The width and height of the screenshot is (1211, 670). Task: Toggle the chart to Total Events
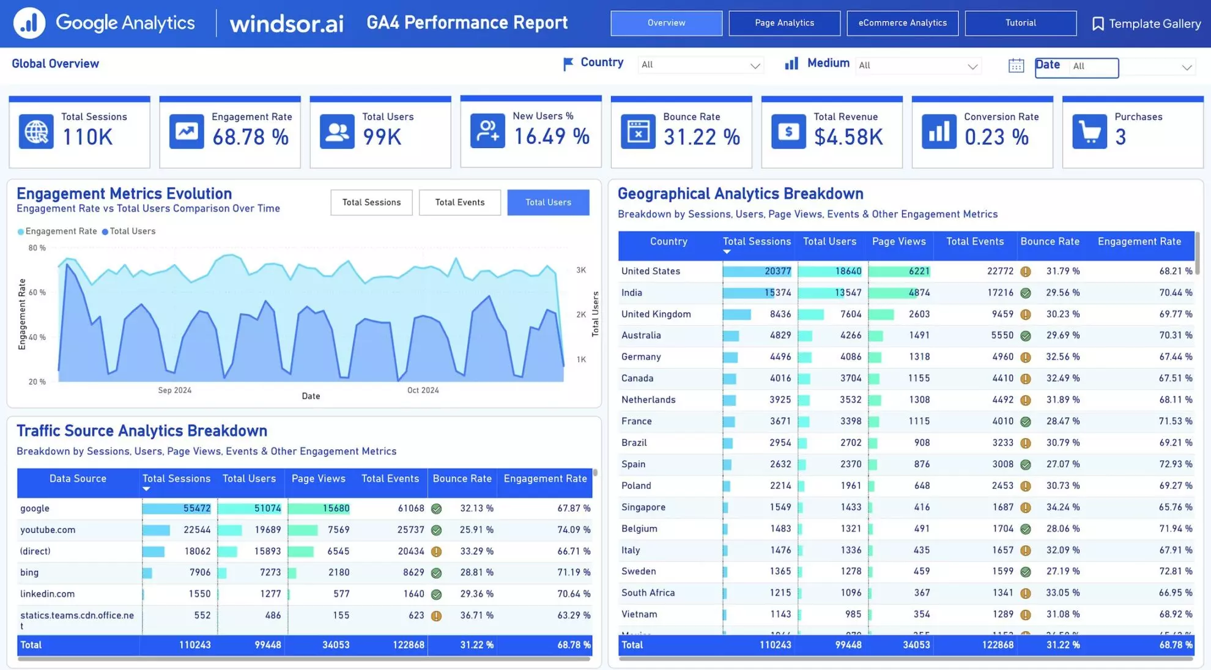tap(459, 202)
